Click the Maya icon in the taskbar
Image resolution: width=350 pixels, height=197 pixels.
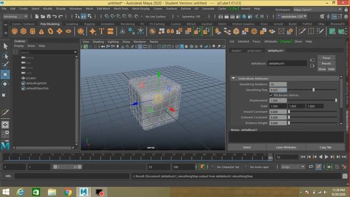(x=84, y=192)
